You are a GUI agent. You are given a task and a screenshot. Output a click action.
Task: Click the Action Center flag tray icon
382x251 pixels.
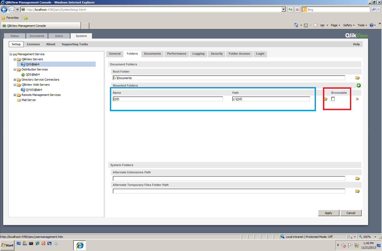350,245
